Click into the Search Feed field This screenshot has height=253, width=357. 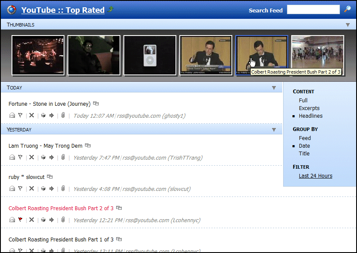[x=313, y=9]
